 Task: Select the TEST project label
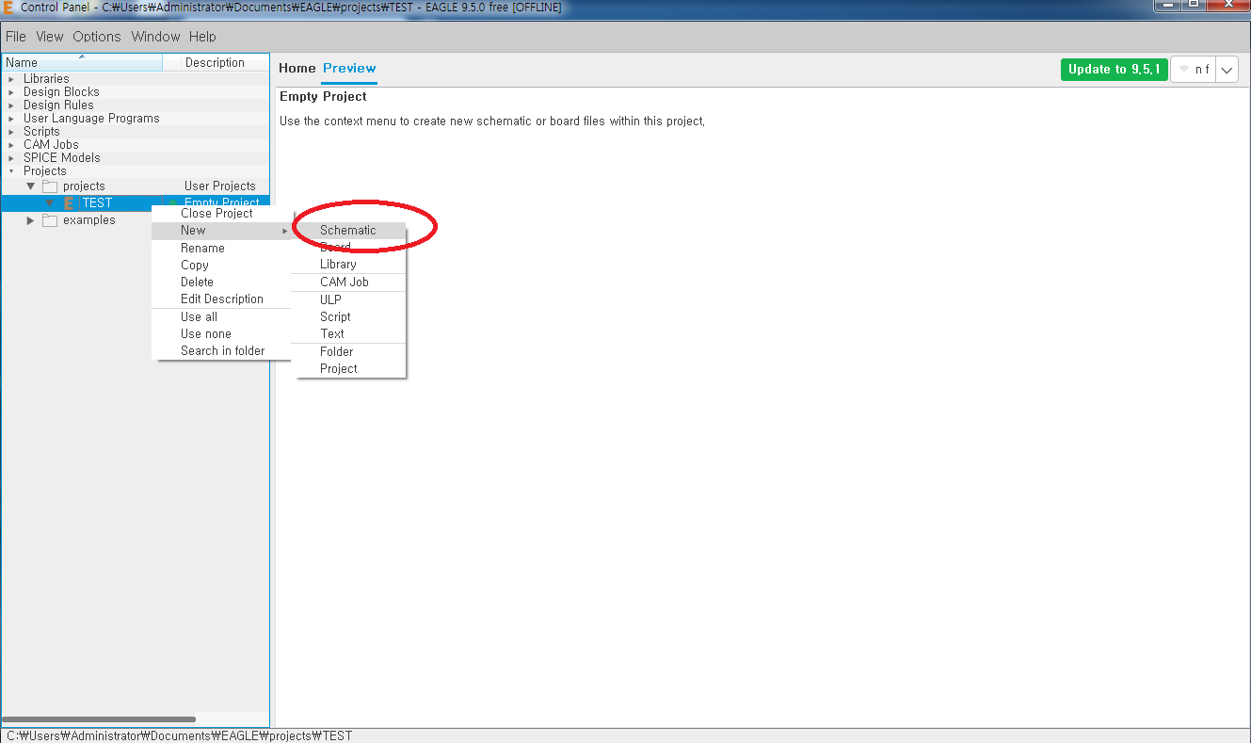pos(97,202)
